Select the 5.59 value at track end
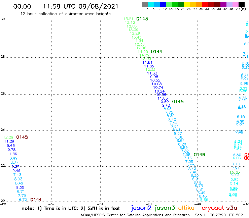Image resolution: width=249 pixels, height=218 pixels. (x=204, y=200)
